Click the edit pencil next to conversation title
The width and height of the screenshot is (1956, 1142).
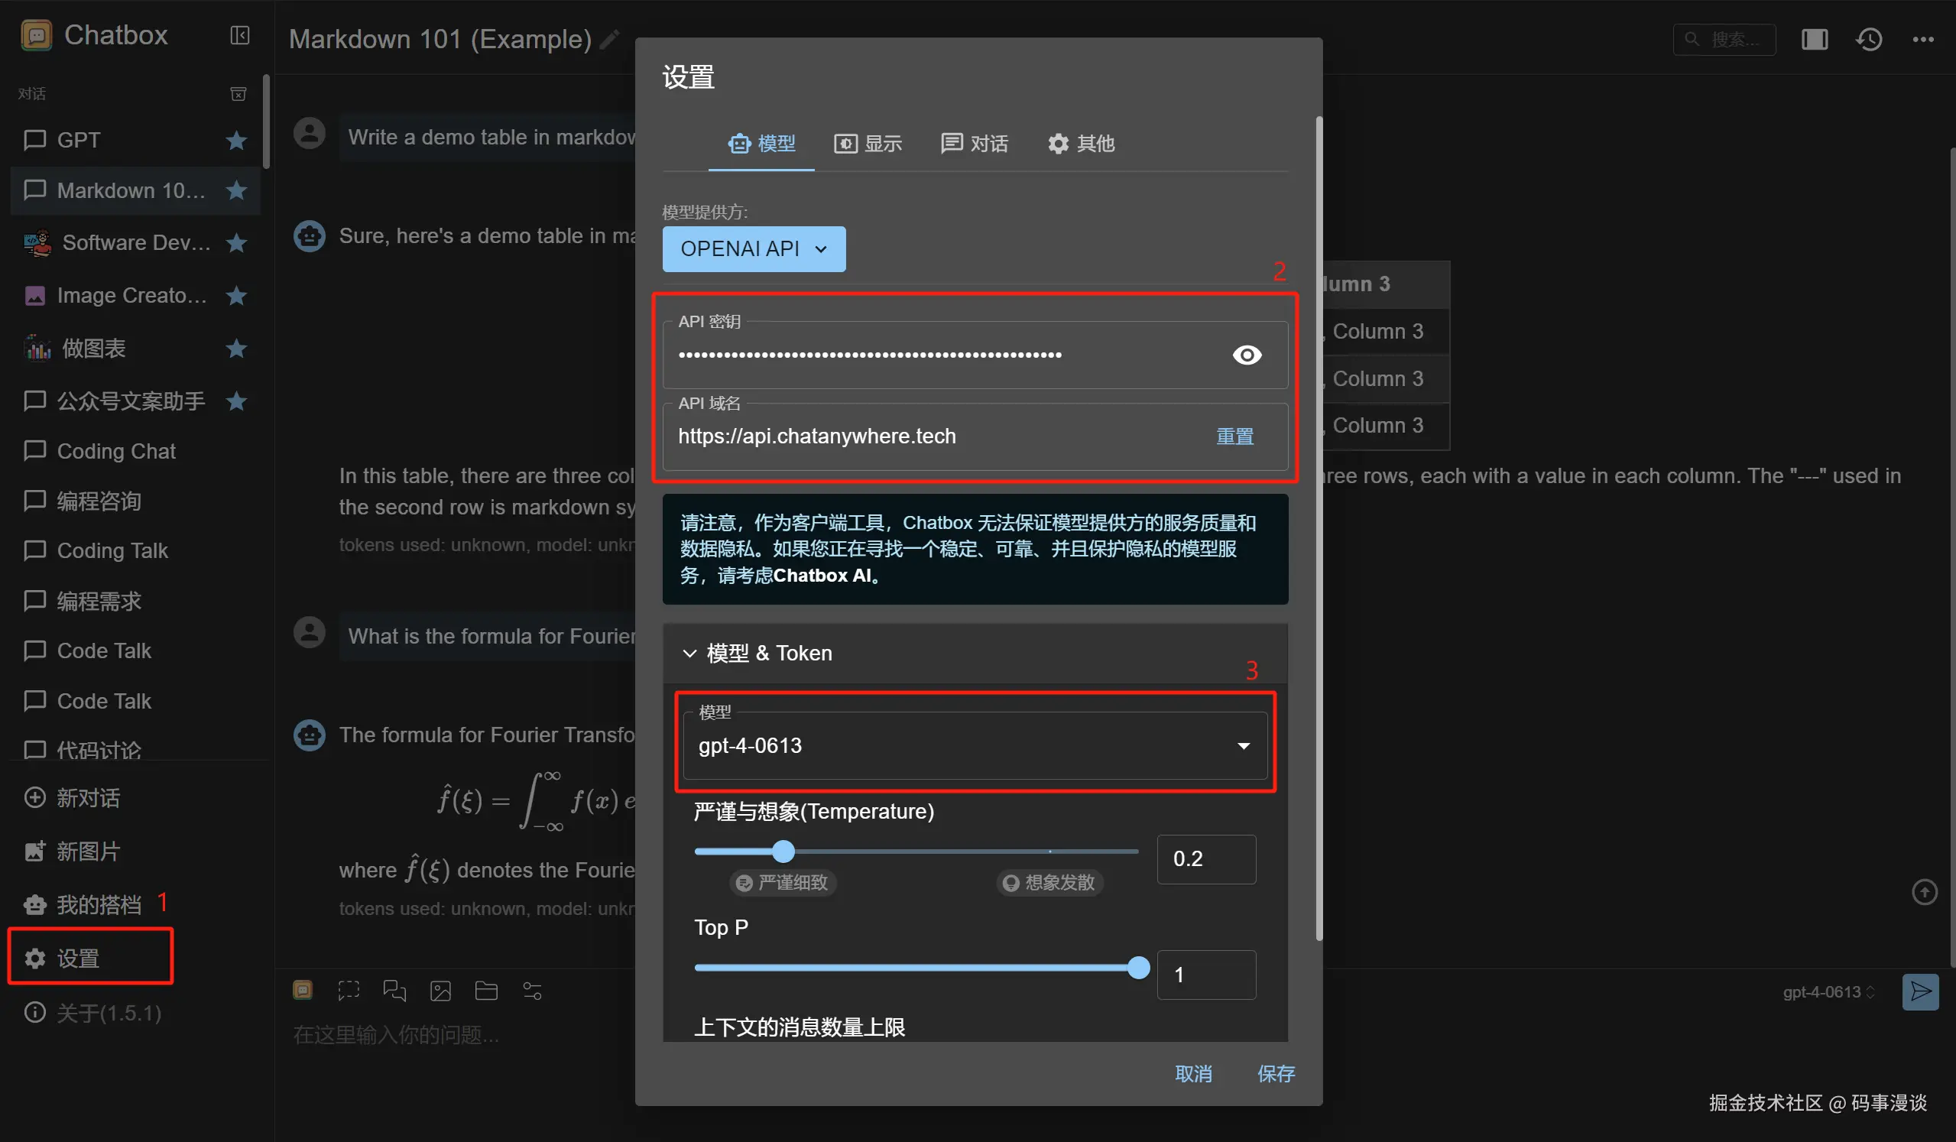pos(610,39)
